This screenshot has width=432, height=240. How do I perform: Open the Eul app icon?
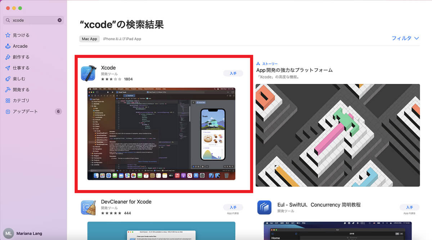pos(264,208)
